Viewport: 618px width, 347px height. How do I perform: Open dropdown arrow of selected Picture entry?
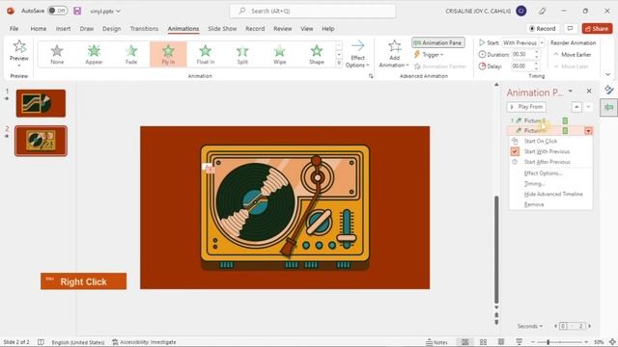tap(588, 131)
